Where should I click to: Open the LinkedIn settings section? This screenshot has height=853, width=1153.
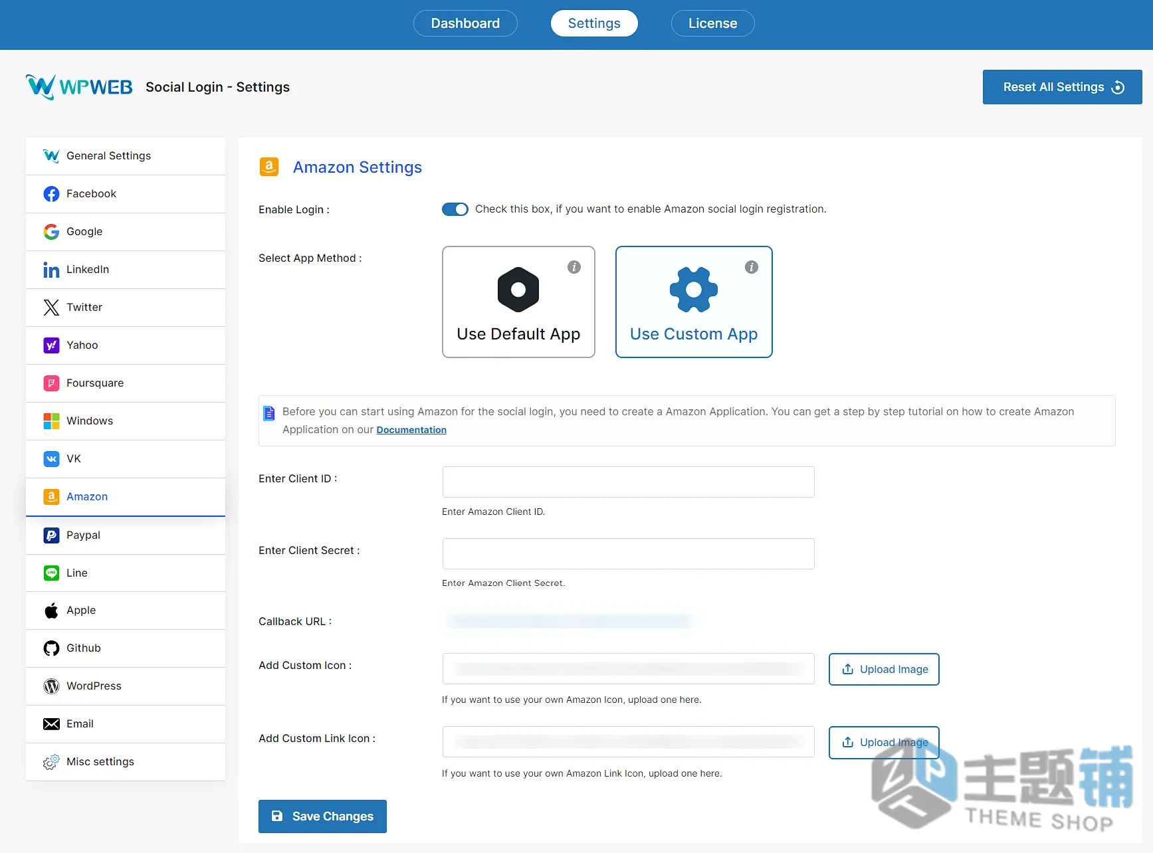tap(126, 269)
